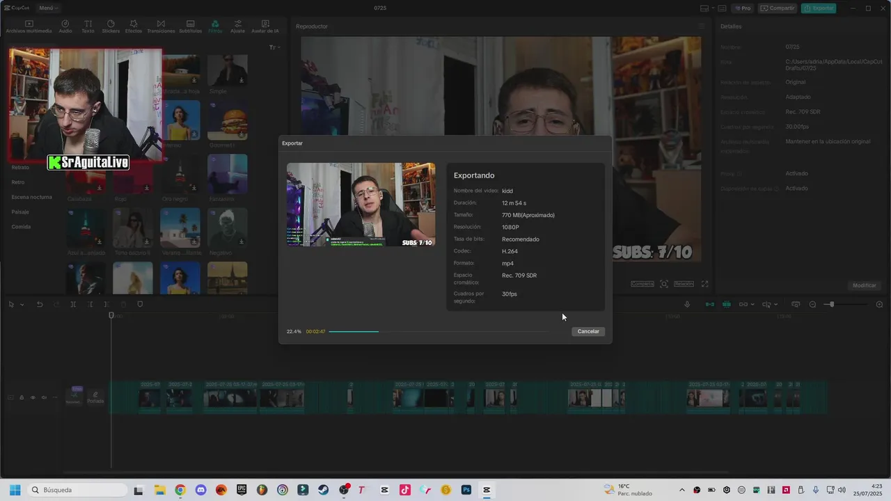Open Google Chrome from the taskbar
This screenshot has width=891, height=501.
180,490
